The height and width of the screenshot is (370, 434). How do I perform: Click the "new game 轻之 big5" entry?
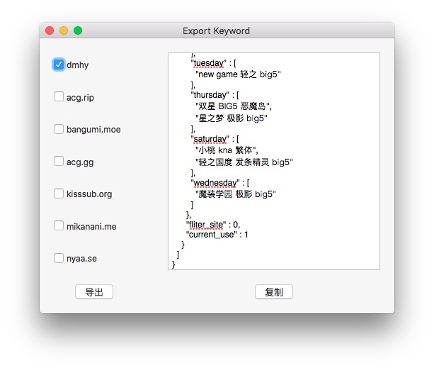pos(238,74)
